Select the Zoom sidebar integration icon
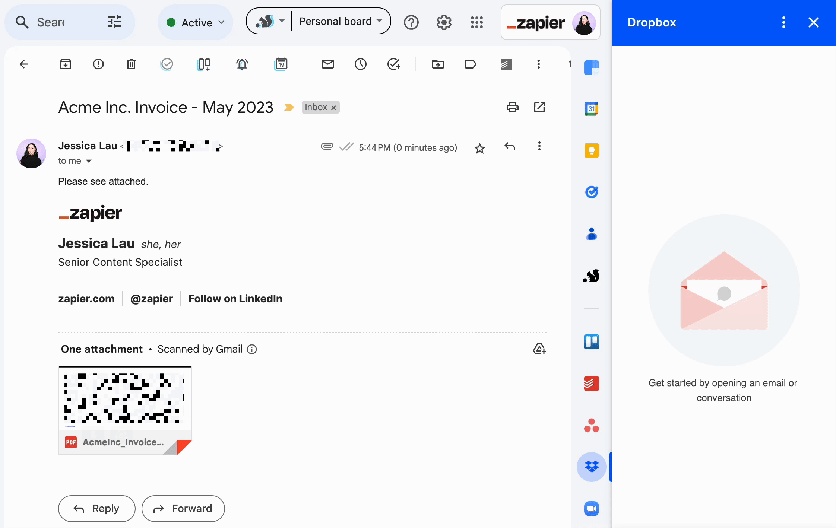 pos(591,509)
